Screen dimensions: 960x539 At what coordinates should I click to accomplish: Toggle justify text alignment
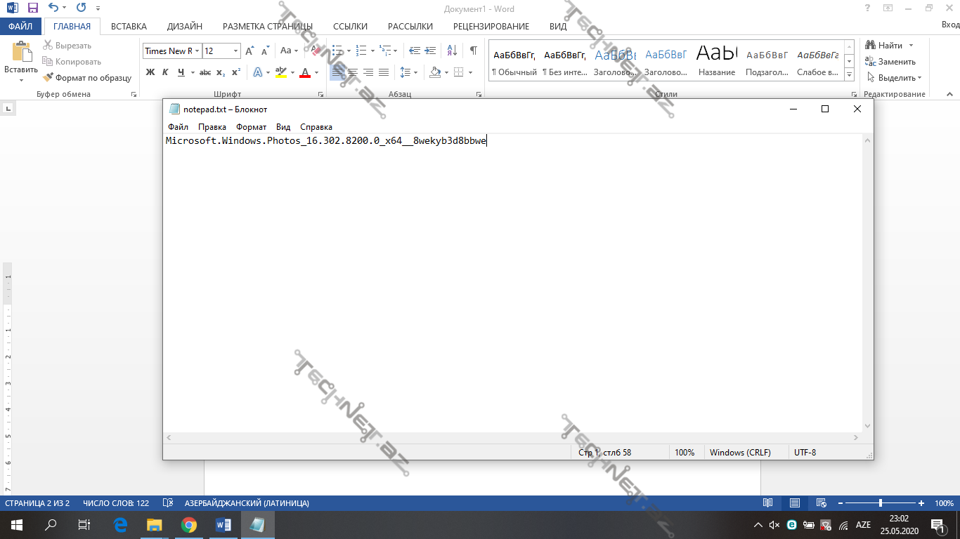(384, 72)
